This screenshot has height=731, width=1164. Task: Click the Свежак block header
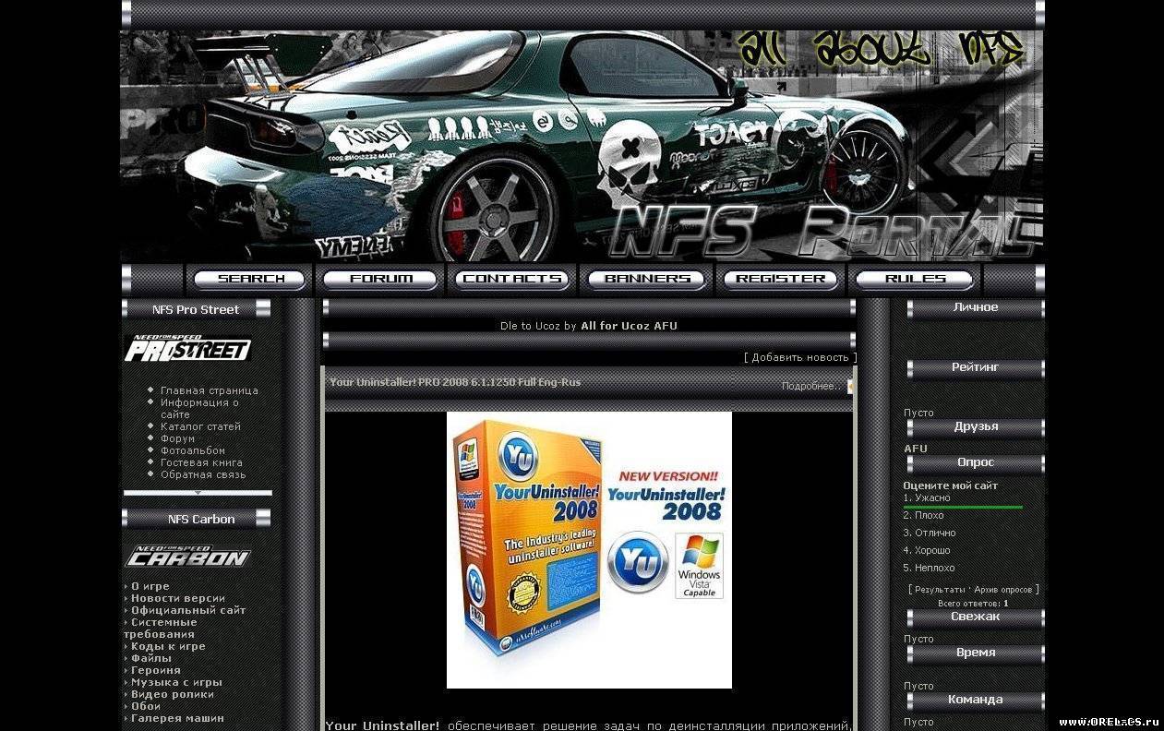coord(976,617)
